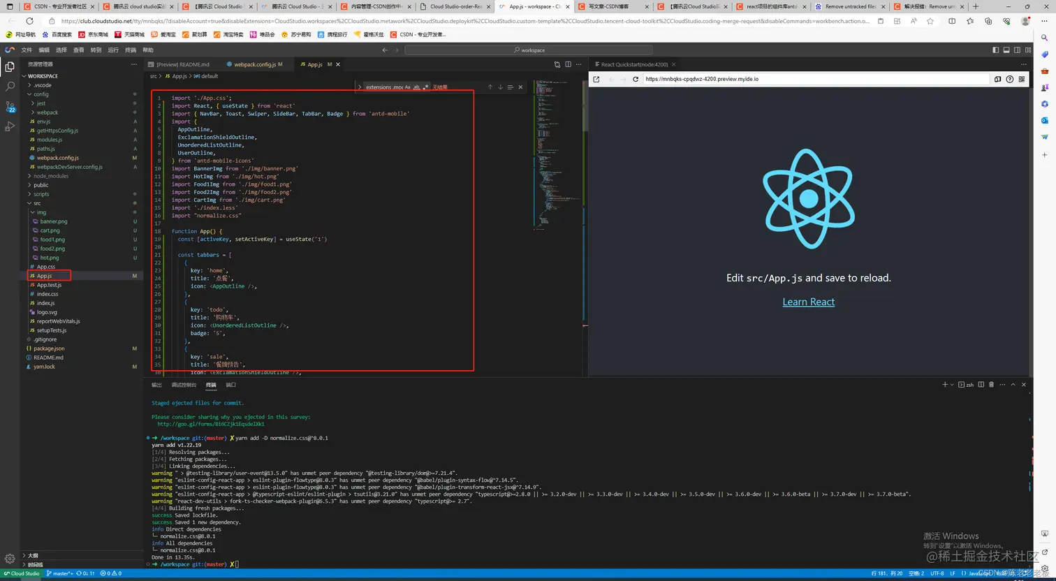Open customize layout icon
Viewport: 1056px width, 581px height.
(x=1027, y=50)
